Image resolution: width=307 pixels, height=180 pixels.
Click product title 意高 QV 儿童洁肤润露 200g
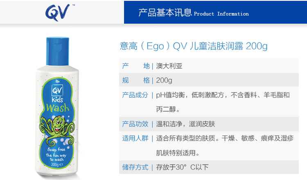pyautogui.click(x=194, y=46)
